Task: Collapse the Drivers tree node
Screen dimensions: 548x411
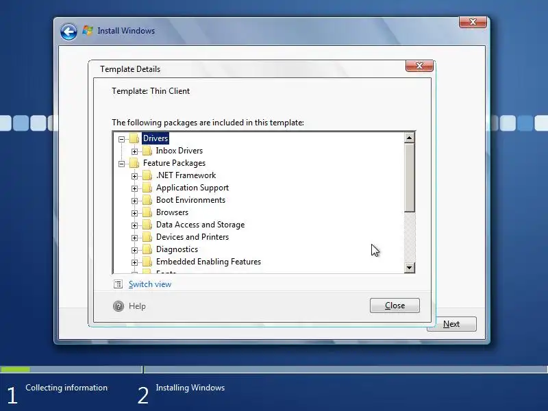Action: pyautogui.click(x=121, y=139)
